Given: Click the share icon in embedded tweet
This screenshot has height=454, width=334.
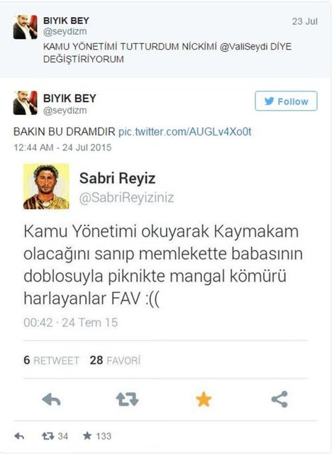Looking at the screenshot, I should point(279,399).
